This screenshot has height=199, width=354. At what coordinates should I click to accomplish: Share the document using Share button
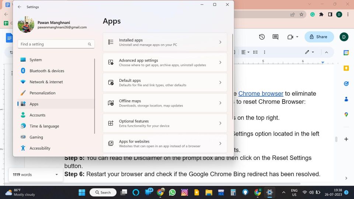(319, 37)
